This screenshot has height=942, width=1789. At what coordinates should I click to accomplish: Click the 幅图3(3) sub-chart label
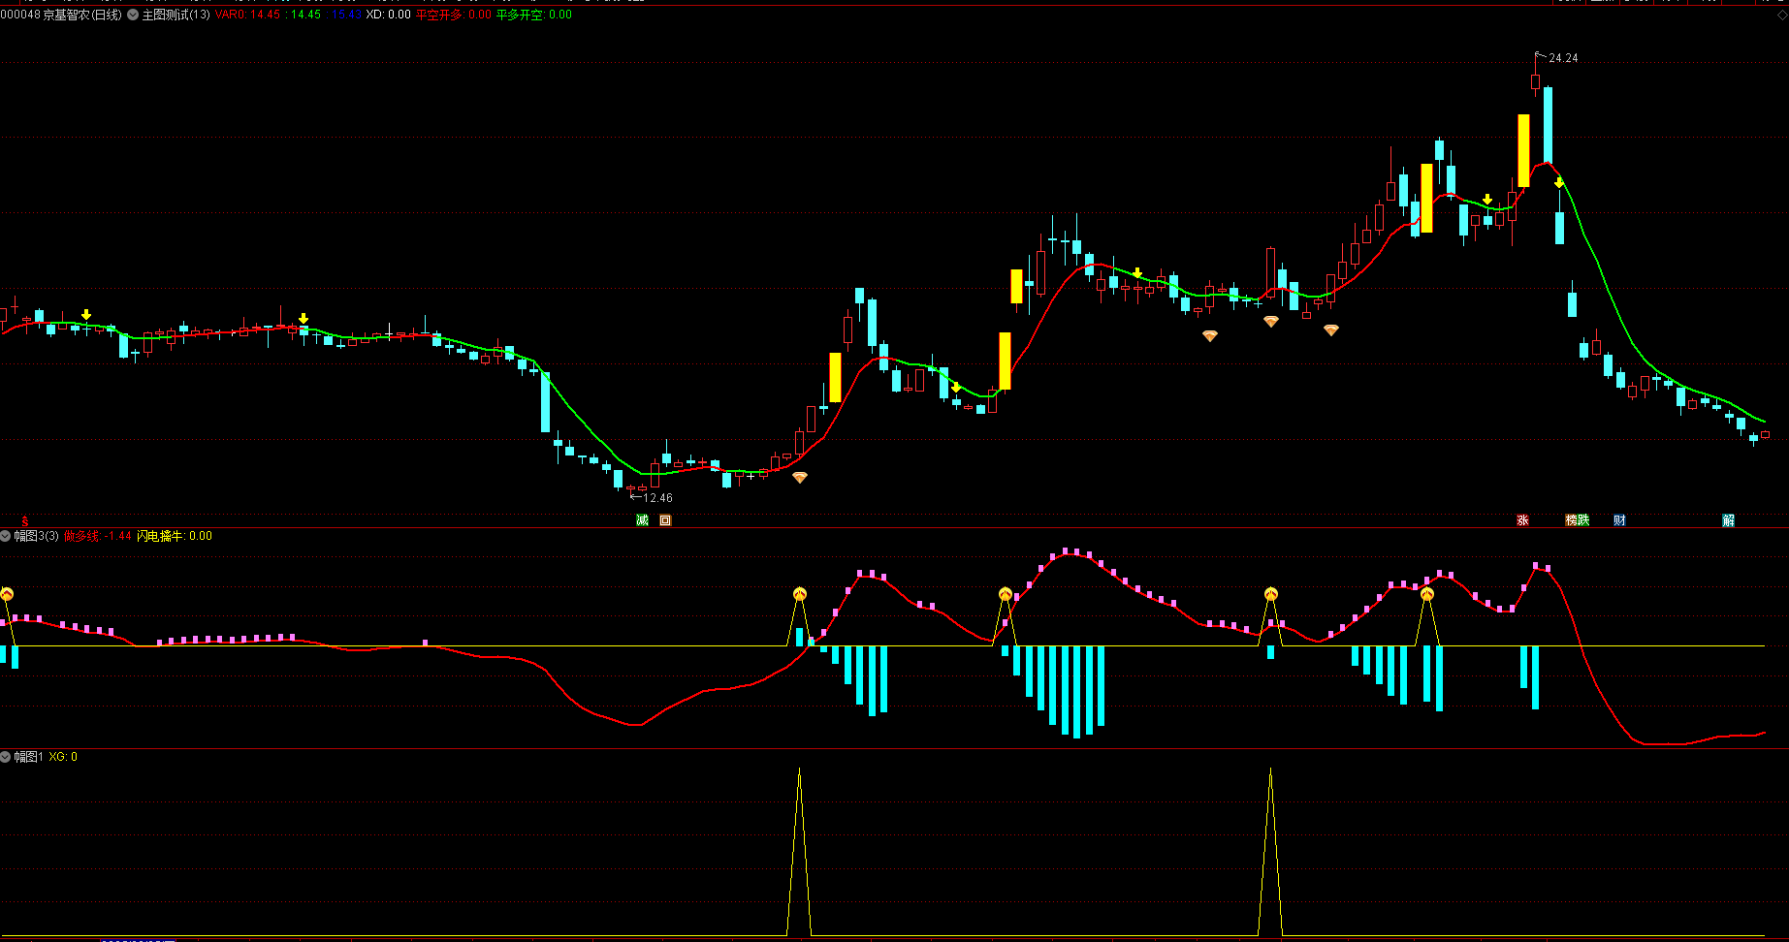[36, 536]
